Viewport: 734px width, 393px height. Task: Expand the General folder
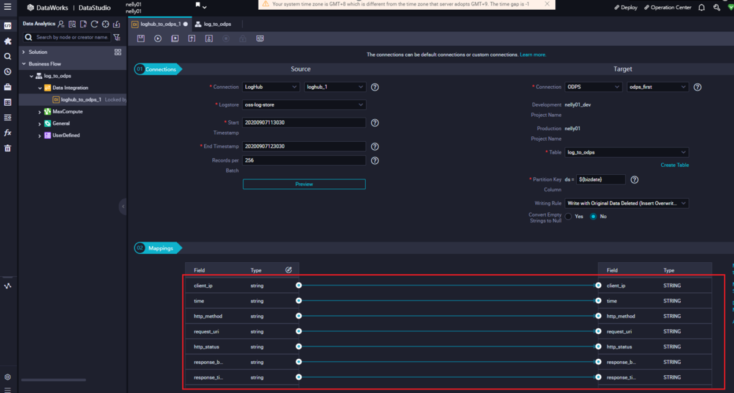[x=40, y=123]
